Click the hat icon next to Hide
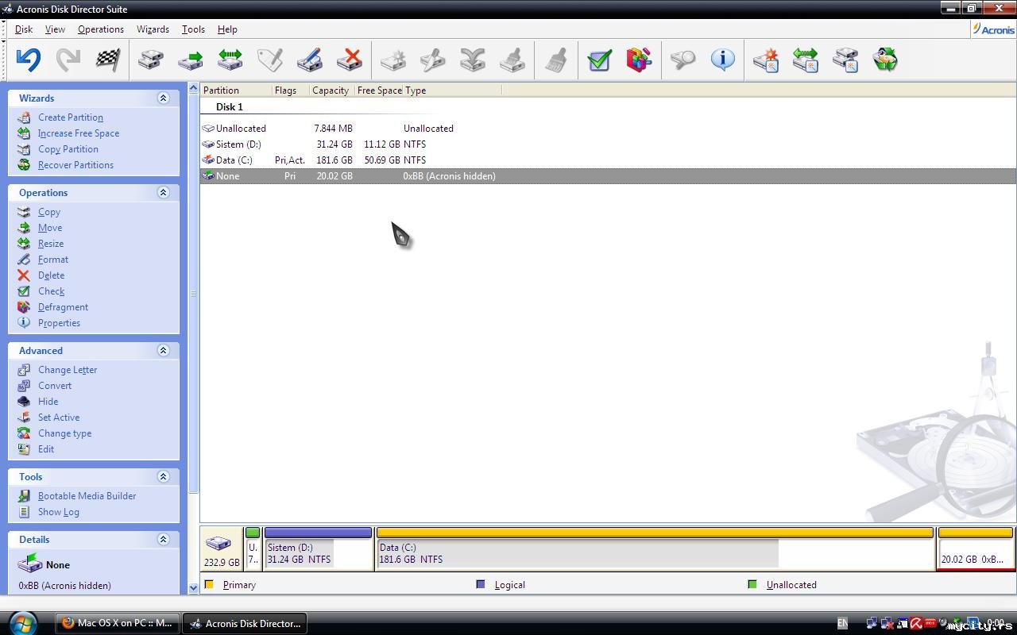This screenshot has height=635, width=1017. tap(24, 402)
